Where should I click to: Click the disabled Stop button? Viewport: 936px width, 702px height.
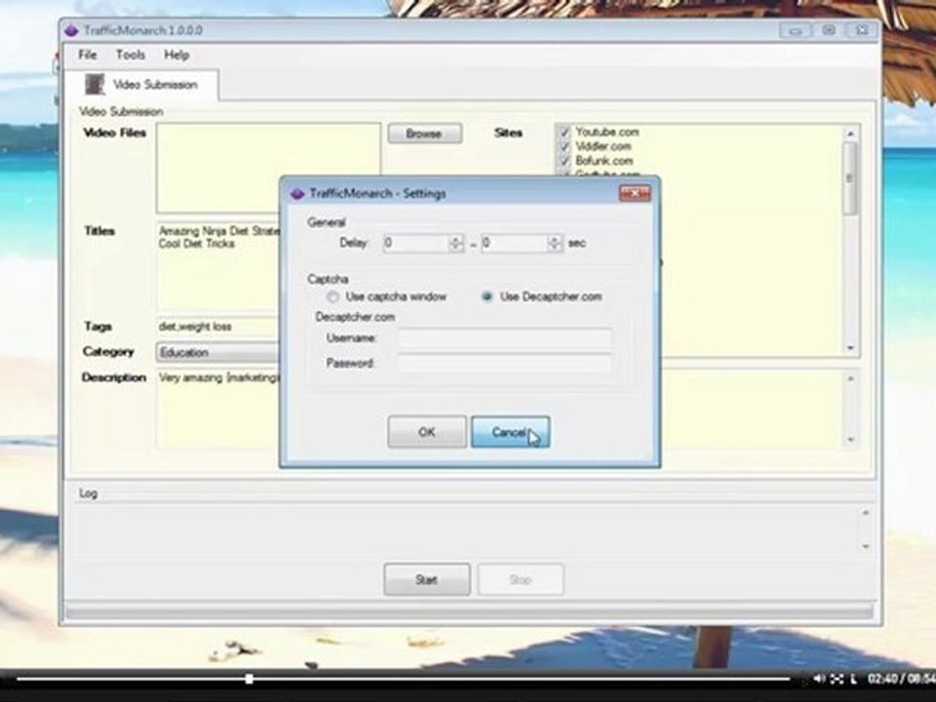pyautogui.click(x=521, y=579)
